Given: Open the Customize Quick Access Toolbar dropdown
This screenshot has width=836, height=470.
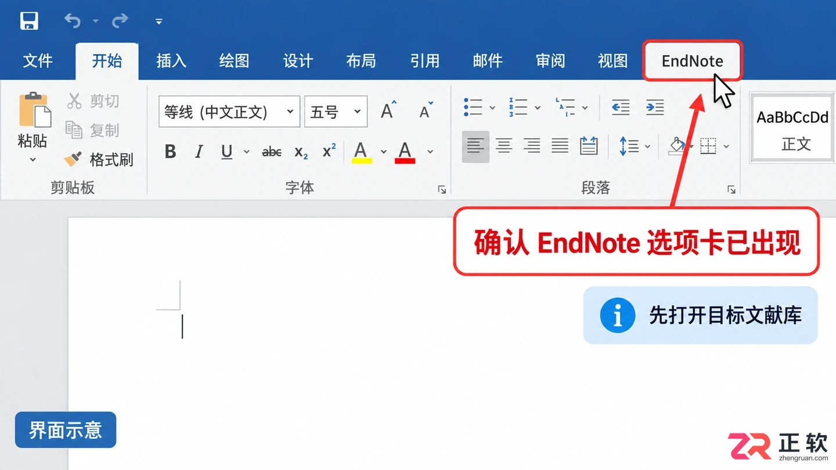Looking at the screenshot, I should 158,22.
